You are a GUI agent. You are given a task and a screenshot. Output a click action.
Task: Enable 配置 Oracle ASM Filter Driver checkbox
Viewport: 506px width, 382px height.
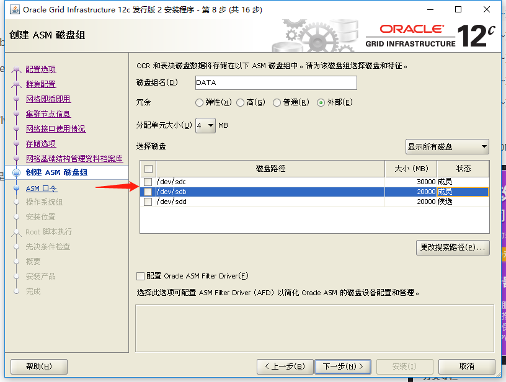coord(140,276)
